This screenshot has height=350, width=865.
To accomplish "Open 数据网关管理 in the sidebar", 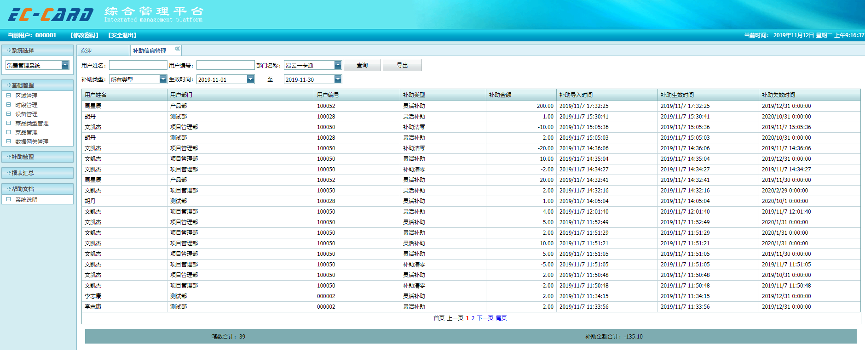I will point(32,141).
